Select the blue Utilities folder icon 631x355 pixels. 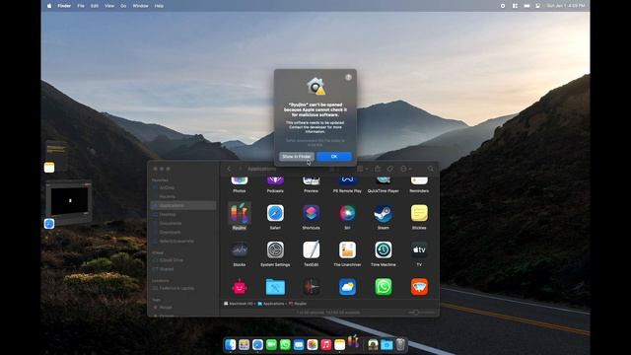pos(275,287)
